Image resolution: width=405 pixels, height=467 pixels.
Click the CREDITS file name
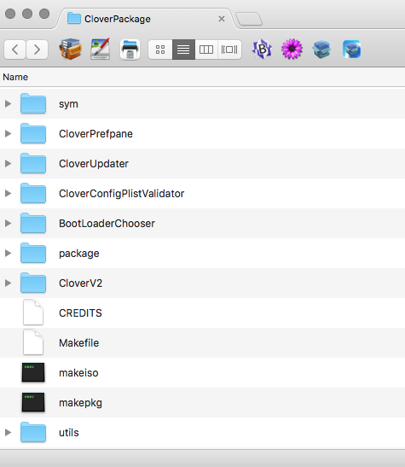click(80, 313)
